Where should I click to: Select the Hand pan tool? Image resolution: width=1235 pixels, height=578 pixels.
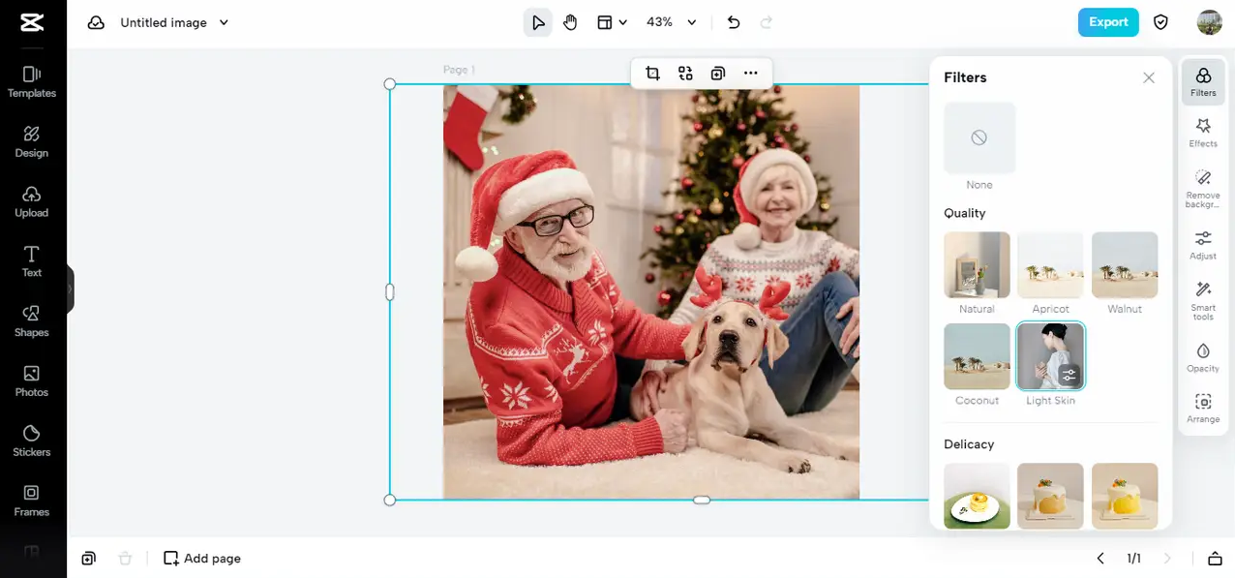point(570,22)
